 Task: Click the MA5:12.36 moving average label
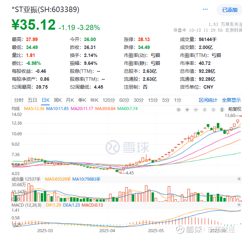[x=34, y=109]
